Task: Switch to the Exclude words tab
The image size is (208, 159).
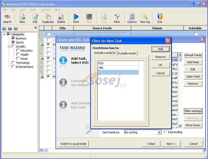Action: click(x=127, y=53)
